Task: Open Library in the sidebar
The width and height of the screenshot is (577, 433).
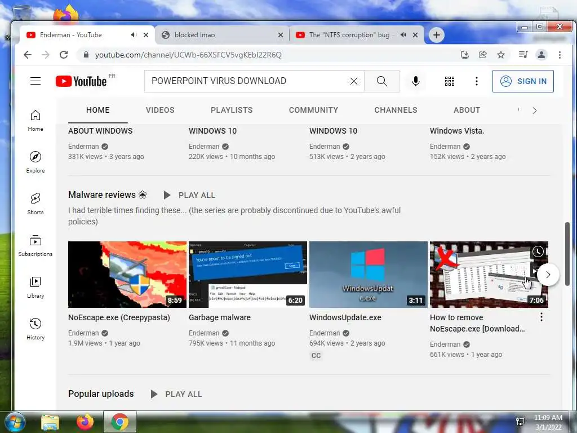Action: [35, 287]
